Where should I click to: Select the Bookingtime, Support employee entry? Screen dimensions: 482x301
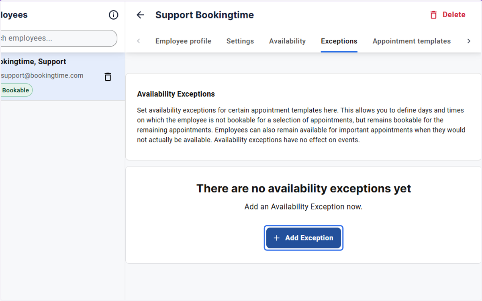click(x=63, y=77)
